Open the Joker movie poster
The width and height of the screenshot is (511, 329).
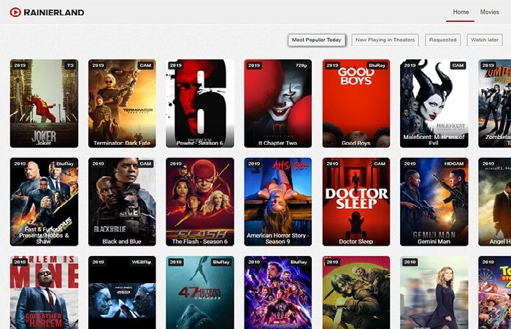click(x=44, y=103)
